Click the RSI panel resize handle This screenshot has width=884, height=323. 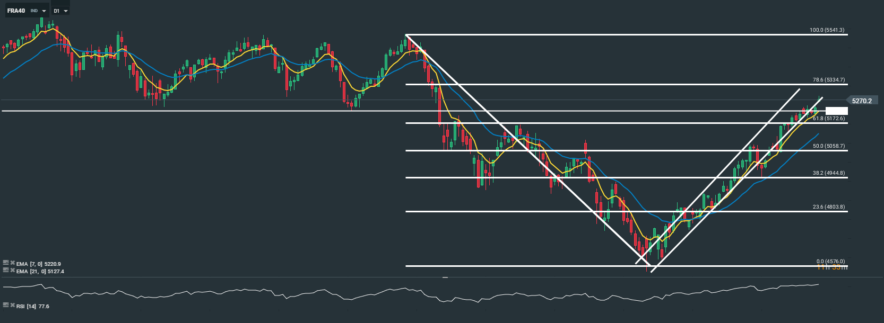point(445,277)
